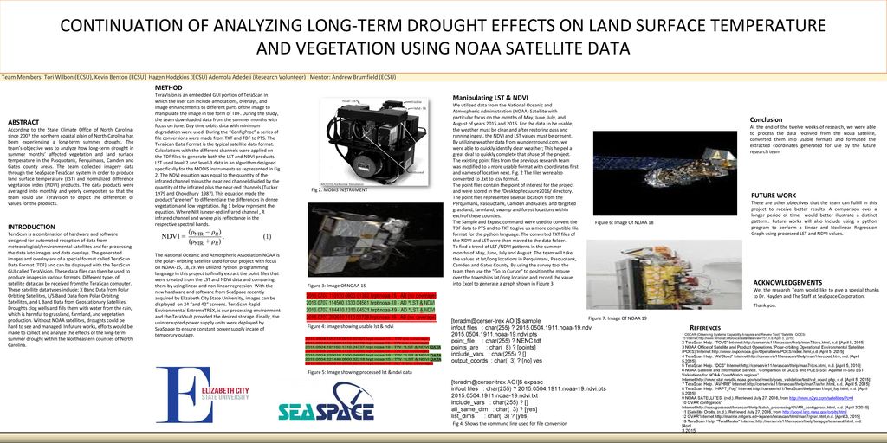
Task: Click the Fig 4 command line conversion caption
Action: (509, 423)
